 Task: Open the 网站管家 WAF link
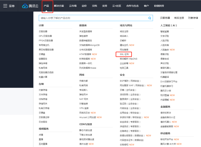(133, 86)
